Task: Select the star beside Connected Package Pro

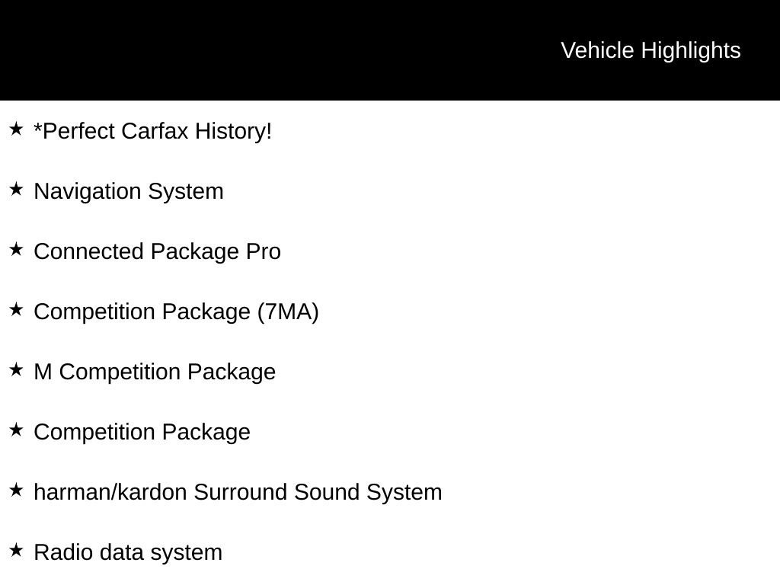Action: pyautogui.click(x=16, y=249)
